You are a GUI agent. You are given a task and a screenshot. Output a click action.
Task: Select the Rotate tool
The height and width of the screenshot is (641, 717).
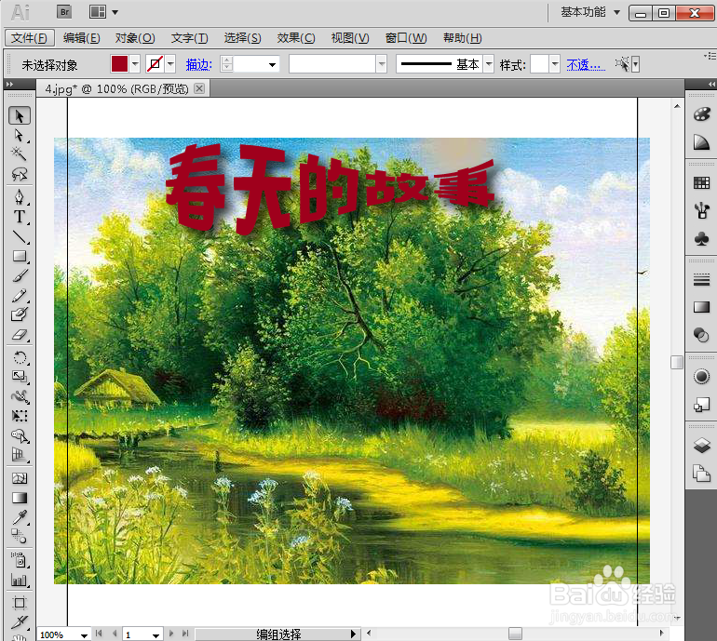20,357
